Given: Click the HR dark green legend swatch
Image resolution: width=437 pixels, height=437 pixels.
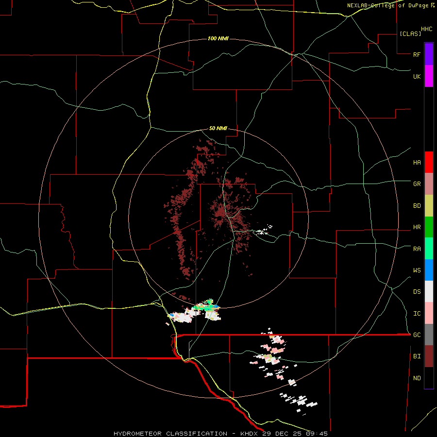Looking at the screenshot, I should (x=429, y=227).
